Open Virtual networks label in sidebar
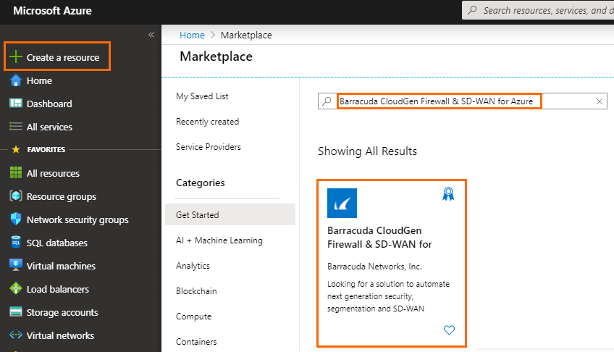 tap(60, 335)
